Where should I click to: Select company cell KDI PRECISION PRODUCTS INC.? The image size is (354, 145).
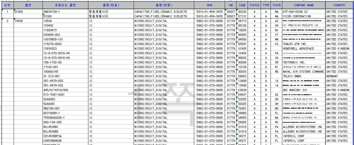click(304, 25)
